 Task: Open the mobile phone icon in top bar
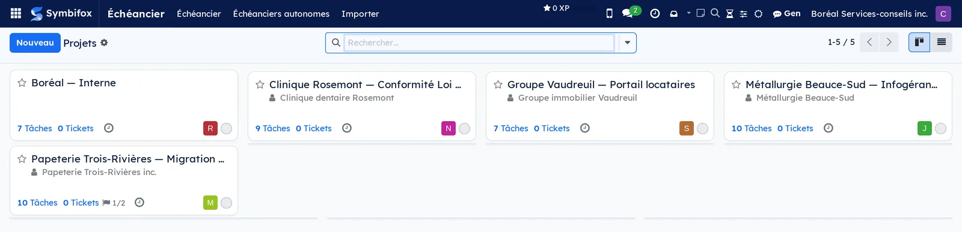pos(609,13)
